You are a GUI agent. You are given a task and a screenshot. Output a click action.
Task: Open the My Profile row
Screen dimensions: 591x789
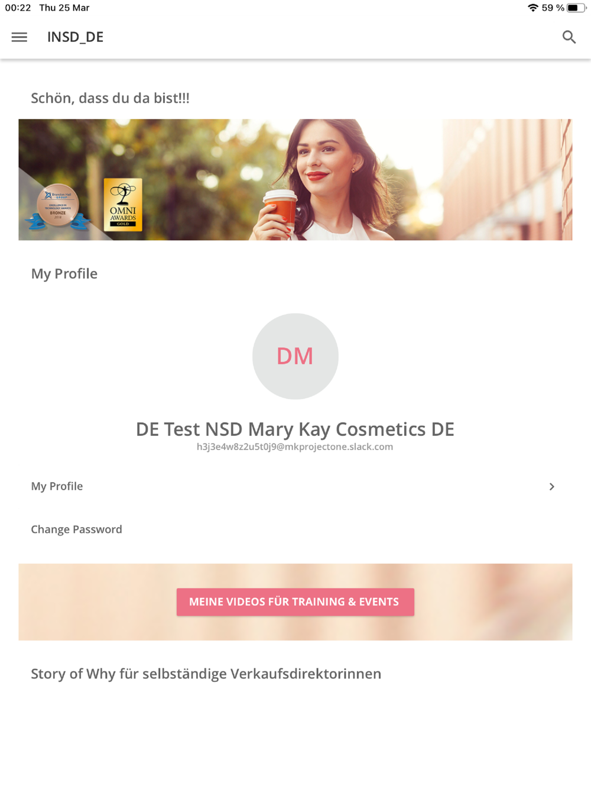click(295, 486)
